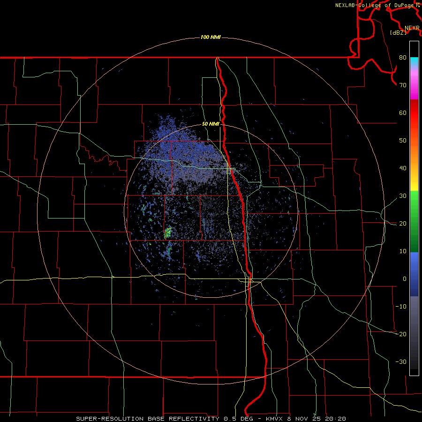Click the cyan segment of the color bar
This screenshot has width=422, height=422.
coord(414,62)
